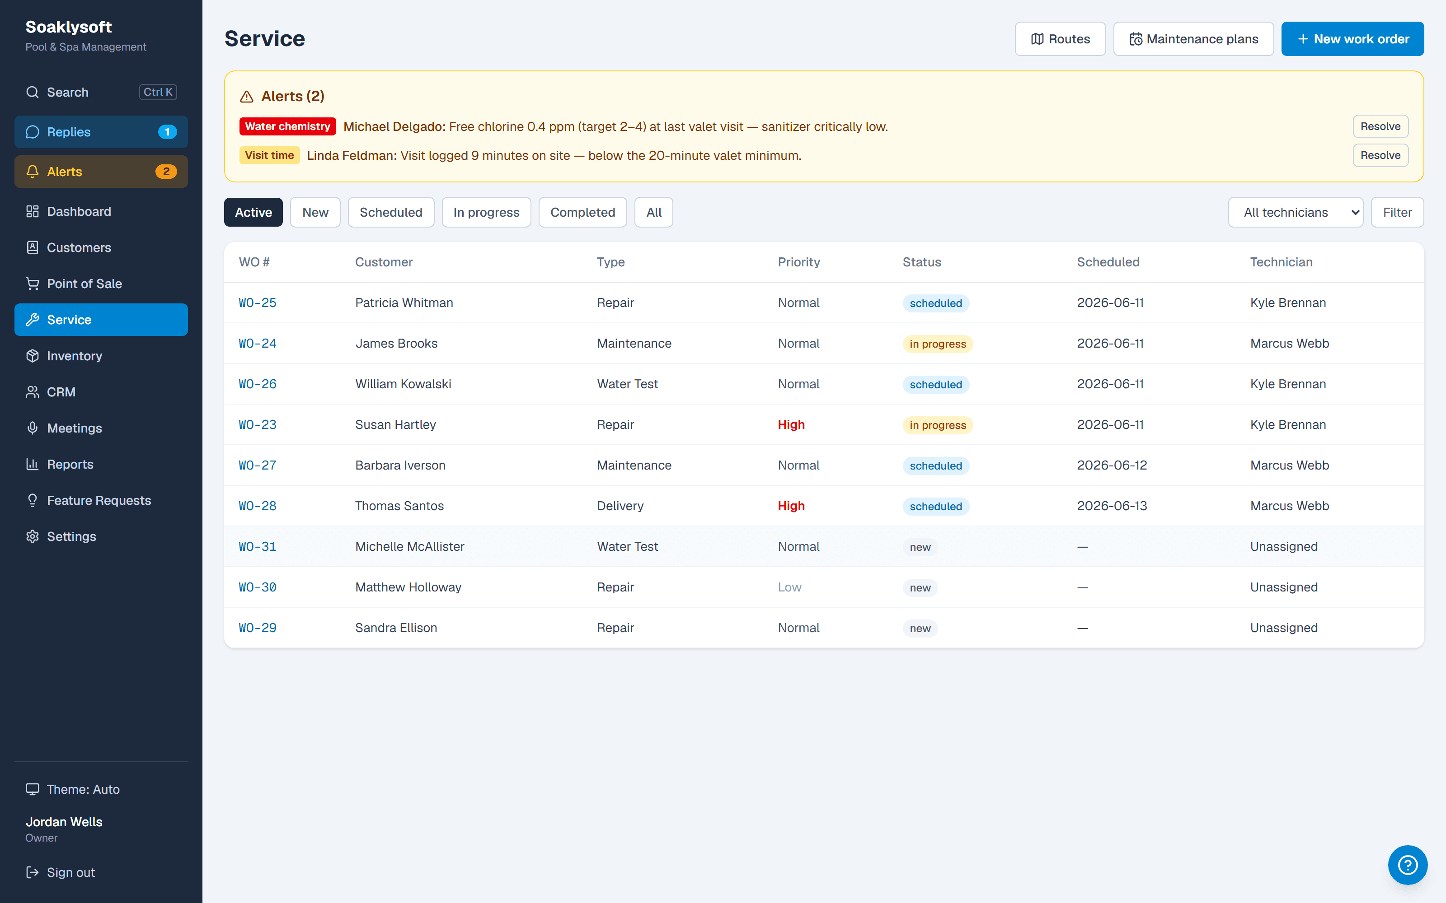Click the Reports bar chart icon
1446x903 pixels.
tap(32, 464)
